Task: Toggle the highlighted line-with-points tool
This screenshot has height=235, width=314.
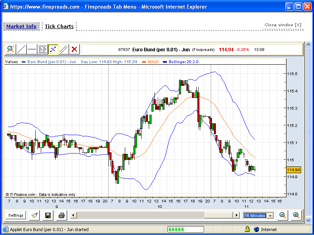Action: click(53, 49)
